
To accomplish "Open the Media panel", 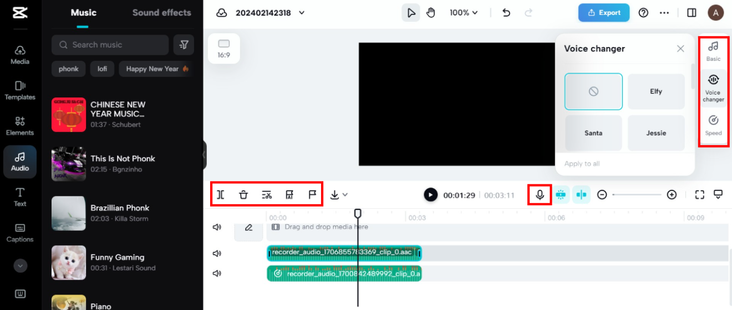I will click(20, 55).
